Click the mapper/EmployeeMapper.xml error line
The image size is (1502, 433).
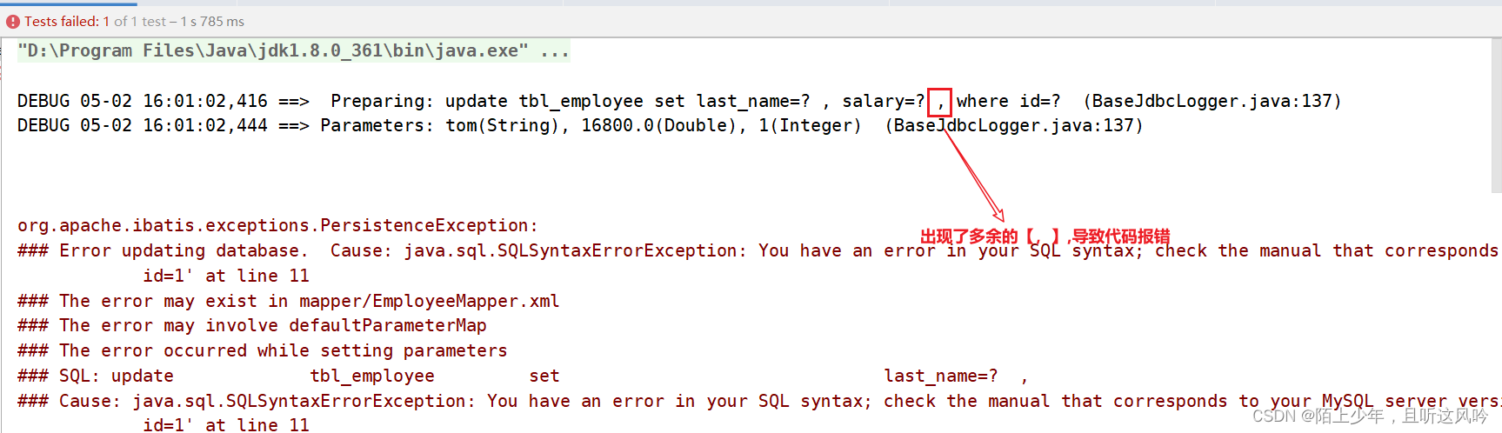coord(289,302)
